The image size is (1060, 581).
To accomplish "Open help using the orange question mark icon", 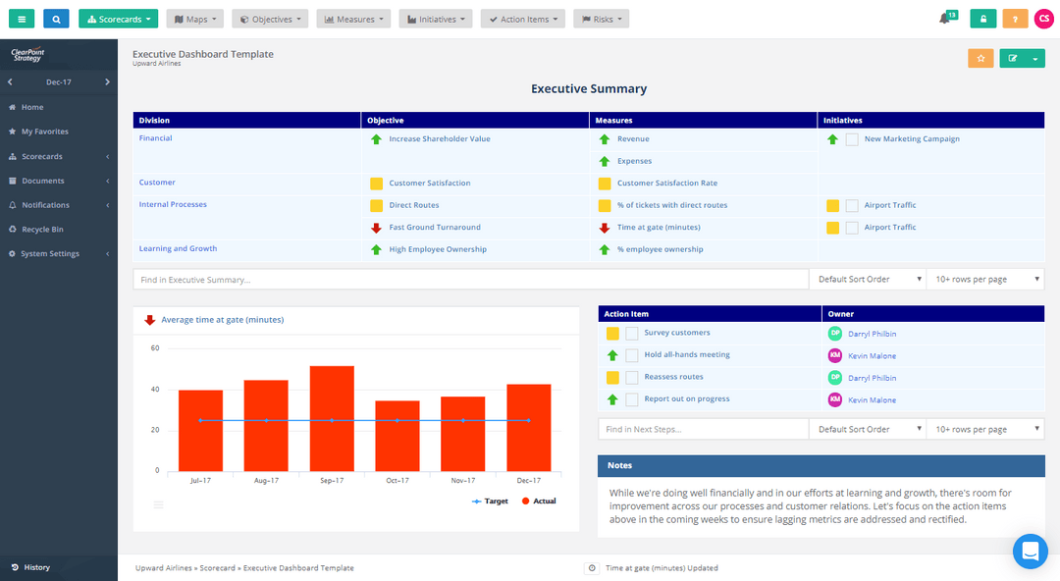I will (x=1015, y=18).
